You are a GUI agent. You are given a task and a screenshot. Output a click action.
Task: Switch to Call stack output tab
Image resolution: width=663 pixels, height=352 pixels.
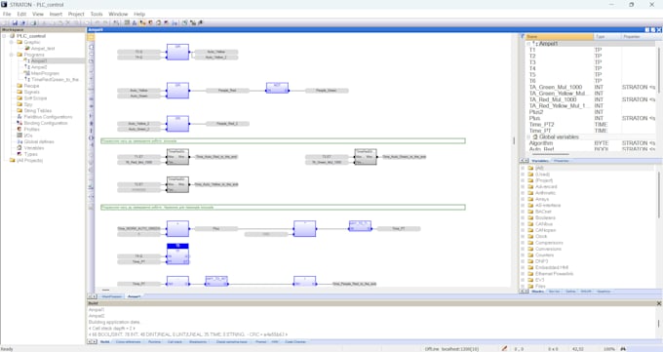[x=175, y=342]
